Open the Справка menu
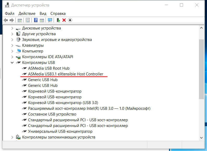The width and height of the screenshot is (207, 151). tap(58, 13)
